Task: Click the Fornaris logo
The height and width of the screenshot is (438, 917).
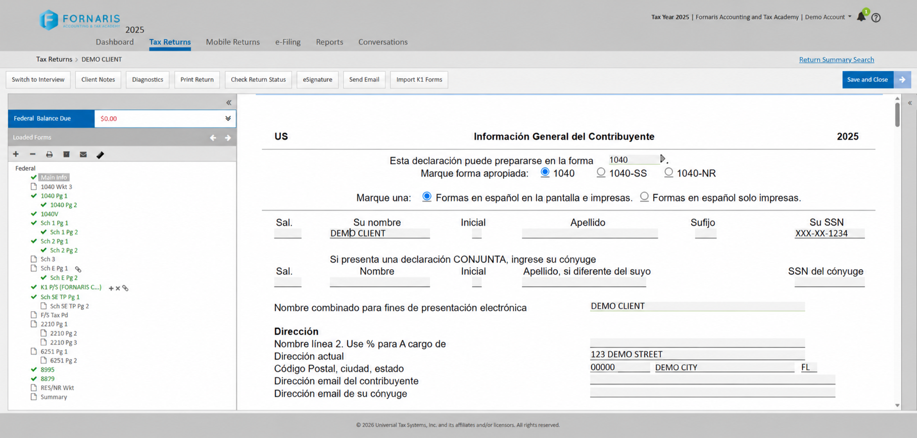Action: 80,20
